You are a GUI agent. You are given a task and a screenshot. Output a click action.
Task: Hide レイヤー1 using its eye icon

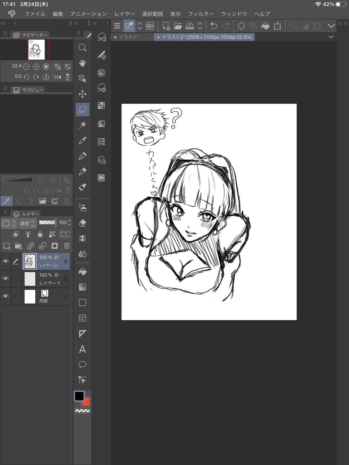coord(6,279)
